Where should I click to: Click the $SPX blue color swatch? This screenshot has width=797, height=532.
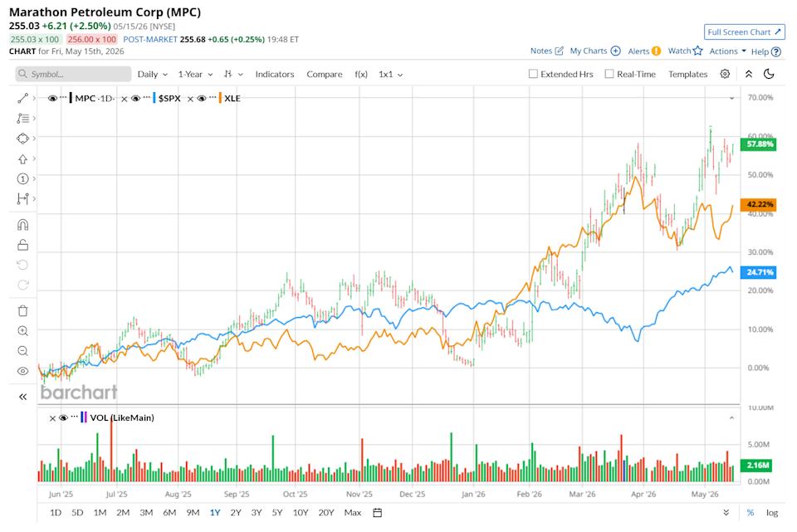pyautogui.click(x=154, y=98)
